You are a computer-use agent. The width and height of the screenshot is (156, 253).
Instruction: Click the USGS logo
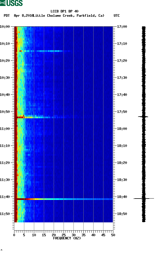coord(11,3)
